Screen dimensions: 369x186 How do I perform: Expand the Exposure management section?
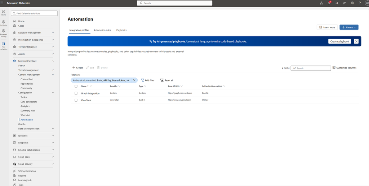pyautogui.click(x=53, y=33)
